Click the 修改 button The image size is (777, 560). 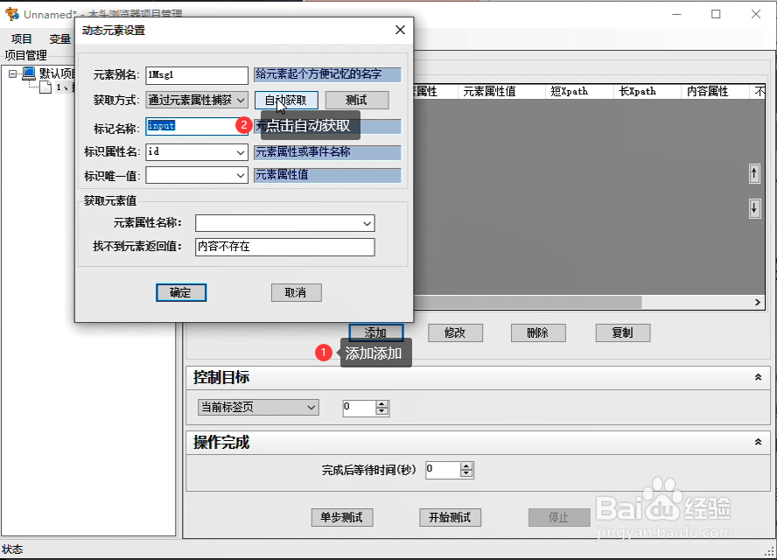pos(455,332)
